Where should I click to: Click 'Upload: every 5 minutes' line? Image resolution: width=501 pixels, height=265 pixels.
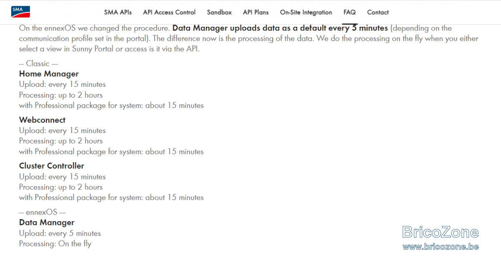(x=60, y=233)
